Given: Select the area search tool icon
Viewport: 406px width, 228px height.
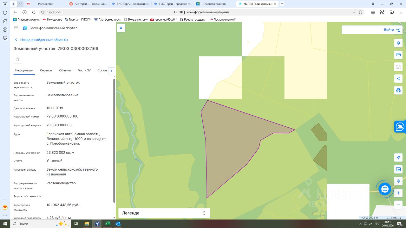Looking at the screenshot, I should click(x=398, y=67).
